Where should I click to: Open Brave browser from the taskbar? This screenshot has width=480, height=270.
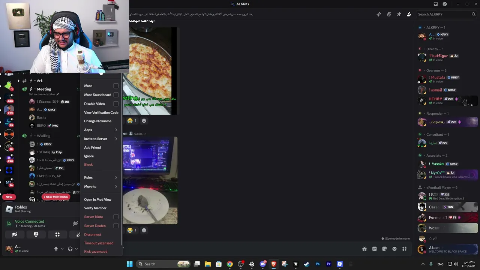[274, 264]
